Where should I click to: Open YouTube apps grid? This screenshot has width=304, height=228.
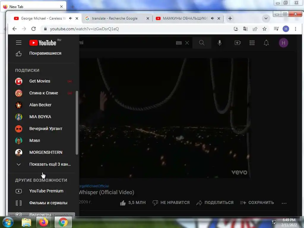252,43
